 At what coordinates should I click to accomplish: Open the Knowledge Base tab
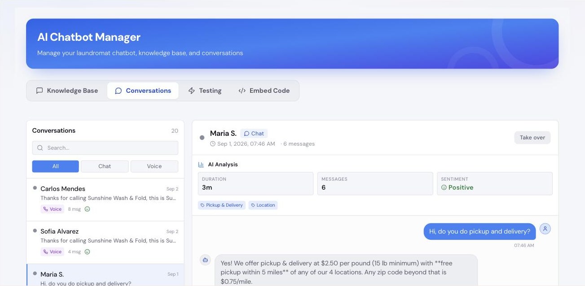point(67,91)
